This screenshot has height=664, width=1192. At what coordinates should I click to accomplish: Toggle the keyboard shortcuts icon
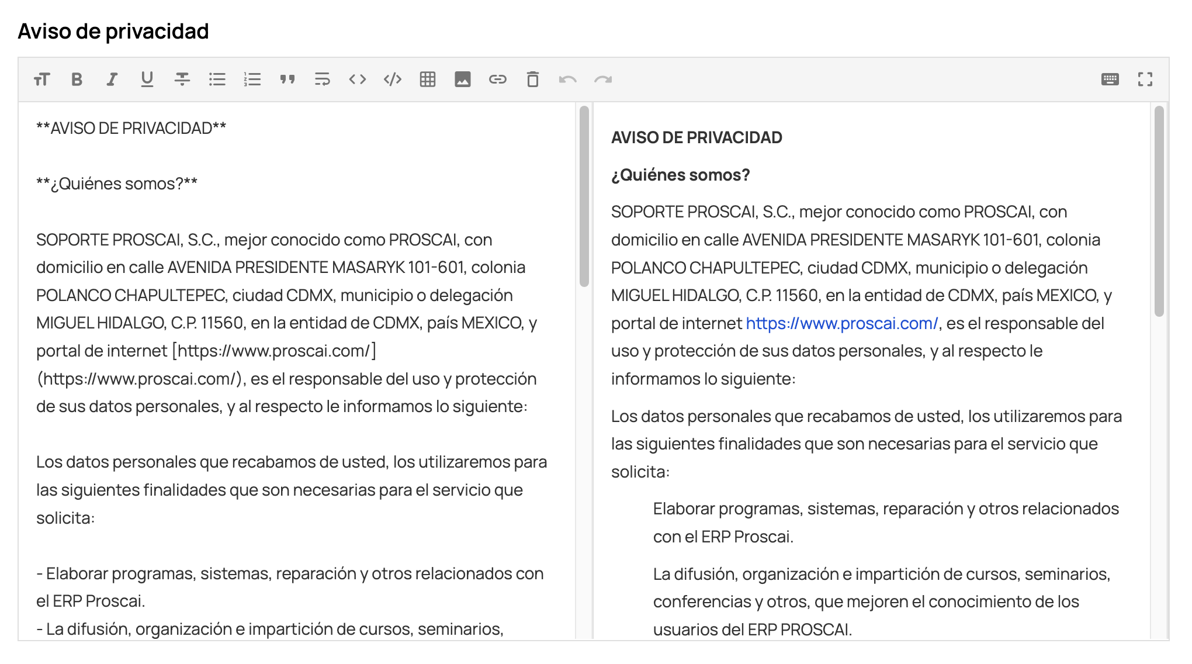click(1110, 79)
